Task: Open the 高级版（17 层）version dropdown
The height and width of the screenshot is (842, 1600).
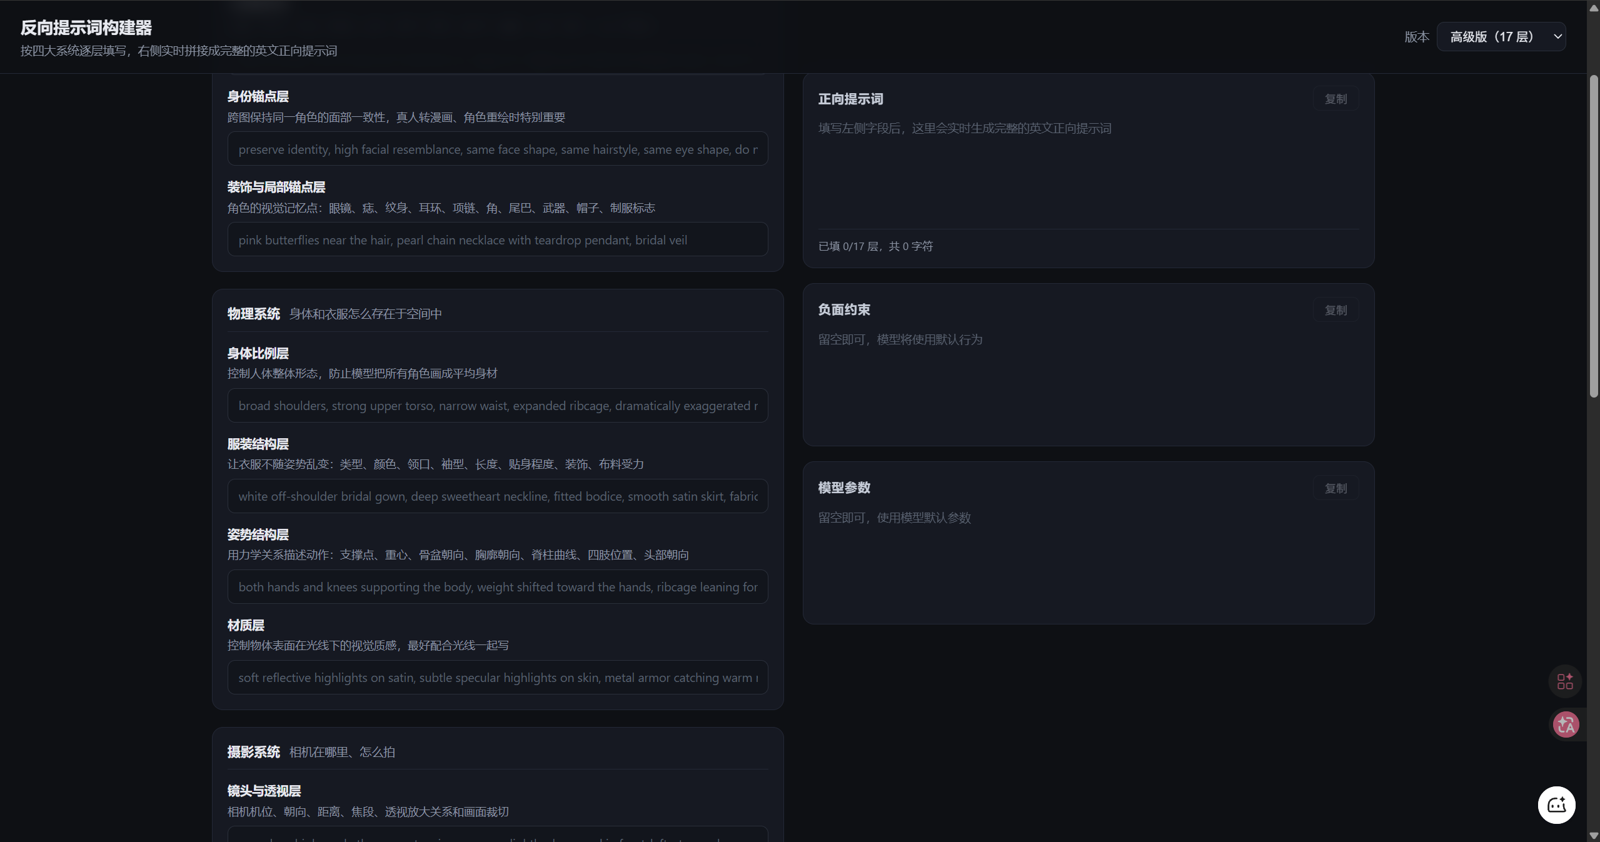Action: coord(1501,37)
